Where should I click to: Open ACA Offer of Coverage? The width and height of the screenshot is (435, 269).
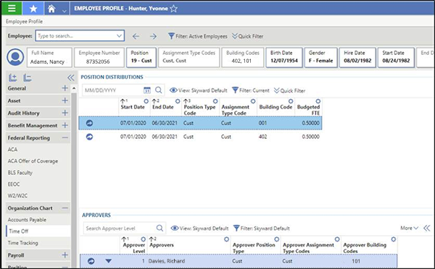(33, 161)
